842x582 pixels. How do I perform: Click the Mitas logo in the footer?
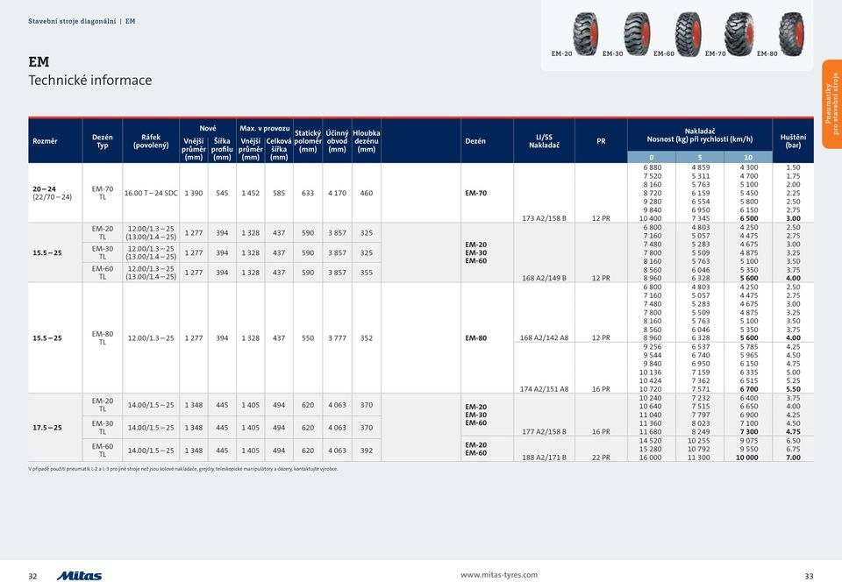(x=80, y=576)
